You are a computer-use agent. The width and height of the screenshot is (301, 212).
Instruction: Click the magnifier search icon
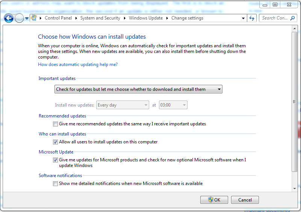click(x=292, y=18)
